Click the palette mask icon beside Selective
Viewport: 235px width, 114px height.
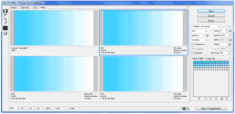pos(207,35)
